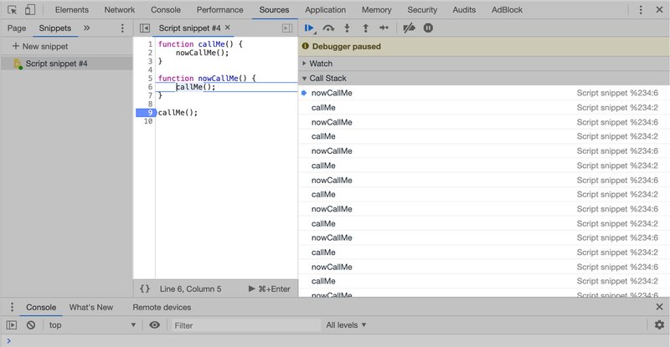Close the Script snippet #4 editor tab
Image resolution: width=670 pixels, height=347 pixels.
pos(228,28)
